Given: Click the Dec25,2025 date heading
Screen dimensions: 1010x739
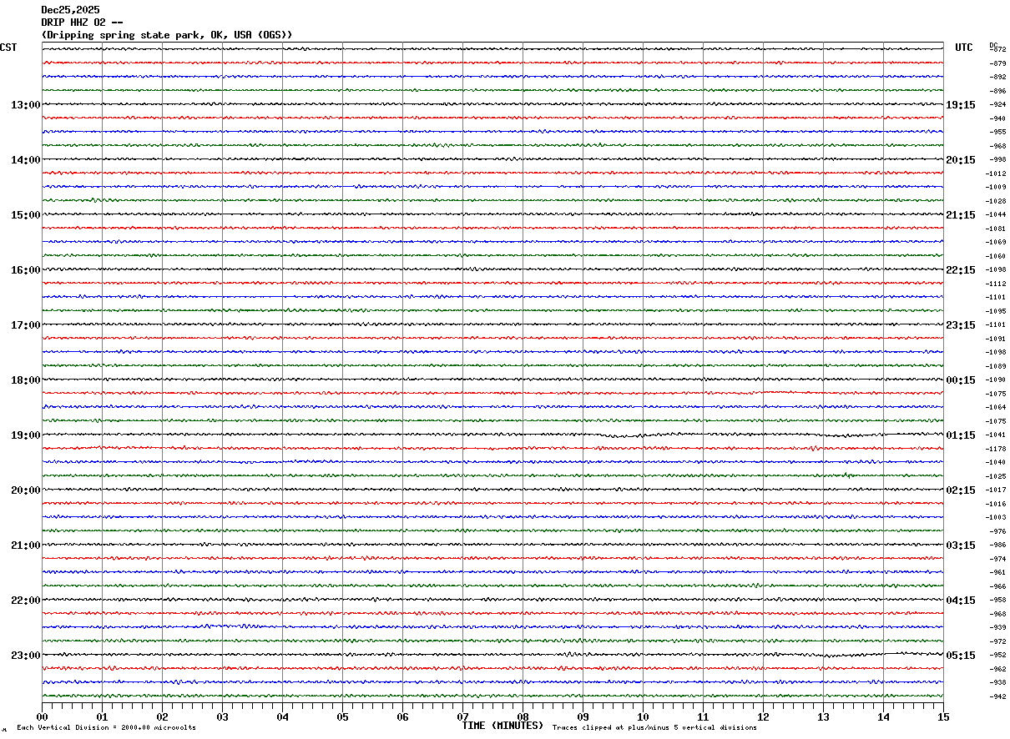Looking at the screenshot, I should pos(70,10).
